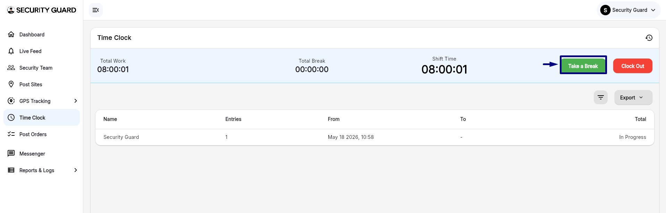Image resolution: width=666 pixels, height=213 pixels.
Task: Click the Take a Break button
Action: (x=583, y=66)
